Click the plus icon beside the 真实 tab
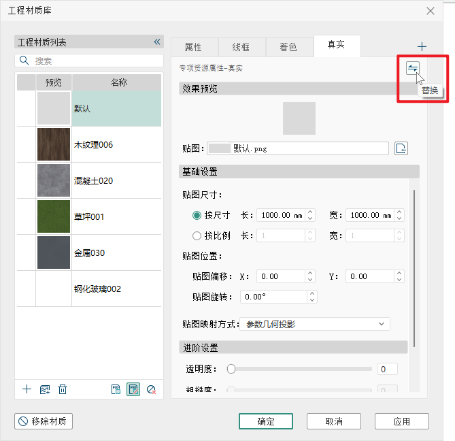Image resolution: width=455 pixels, height=441 pixels. click(x=422, y=47)
